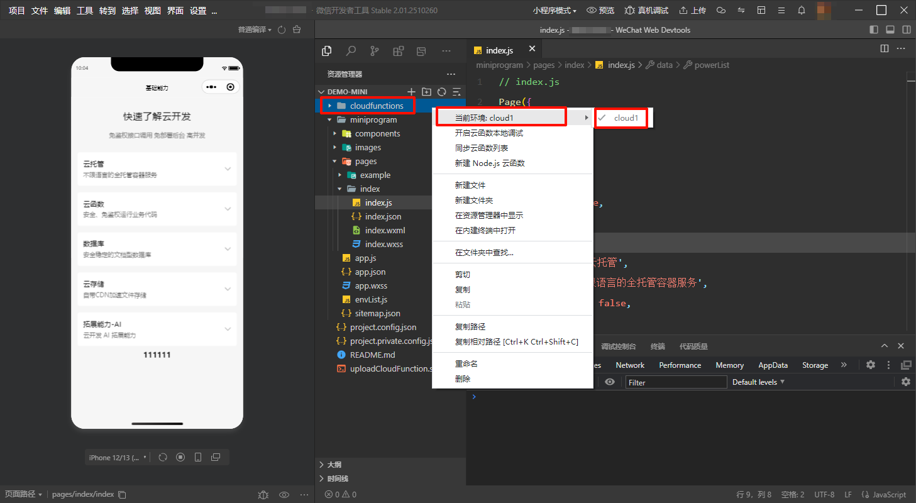This screenshot has width=916, height=503.
Task: Switch to the Network tab
Action: (630, 365)
